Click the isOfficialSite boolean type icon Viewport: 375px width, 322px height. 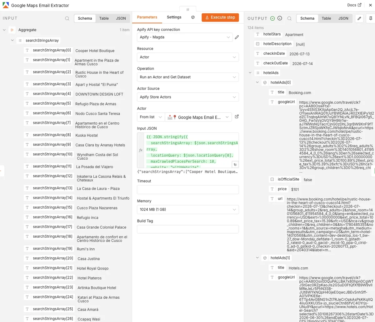(272, 179)
